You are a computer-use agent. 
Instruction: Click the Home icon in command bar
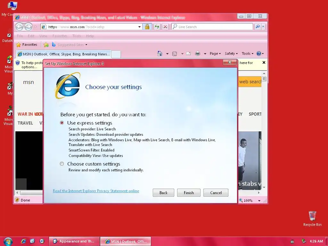pyautogui.click(x=160, y=53)
